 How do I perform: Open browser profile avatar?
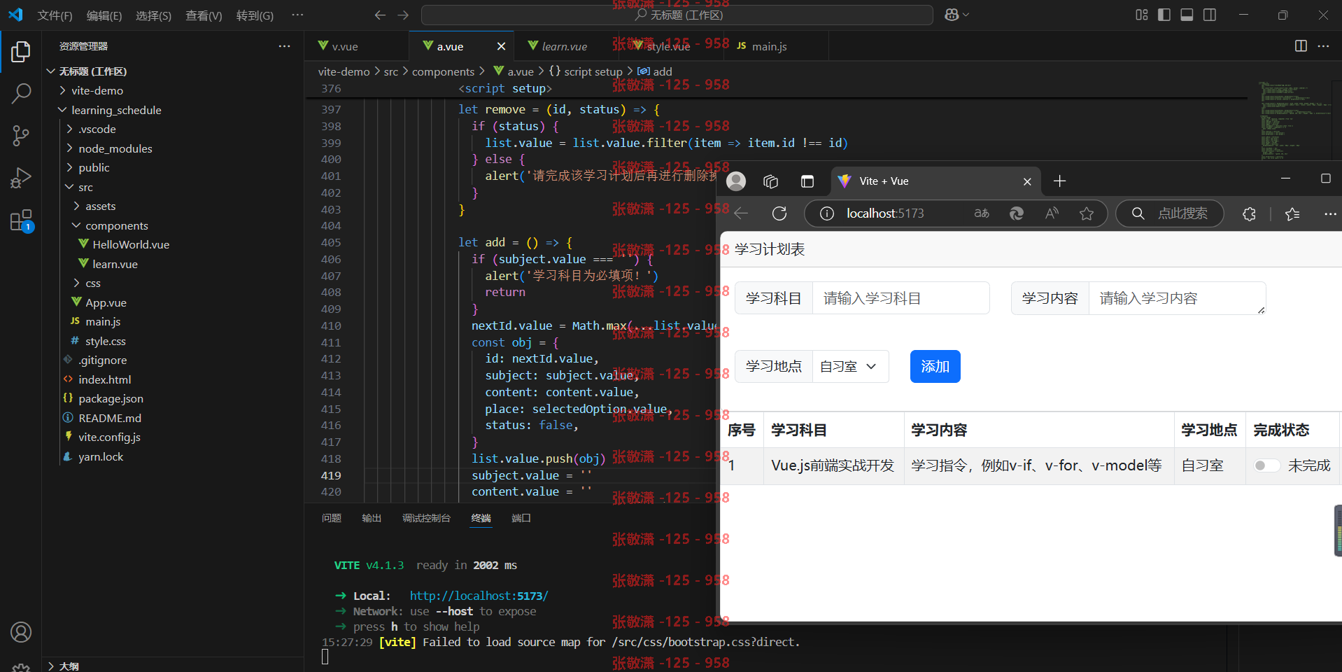[x=736, y=181]
